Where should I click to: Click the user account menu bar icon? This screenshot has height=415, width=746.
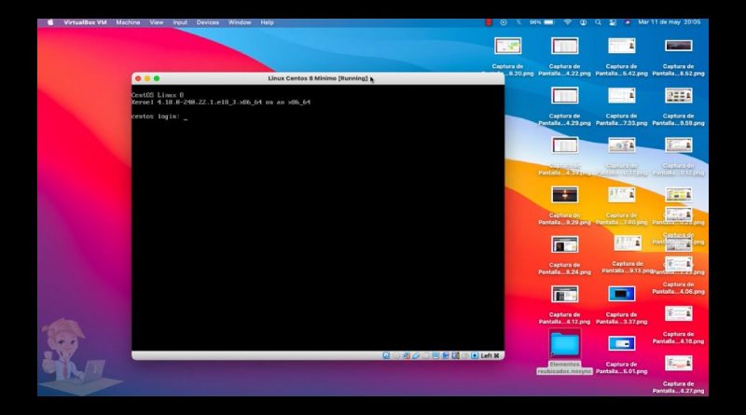click(x=584, y=22)
